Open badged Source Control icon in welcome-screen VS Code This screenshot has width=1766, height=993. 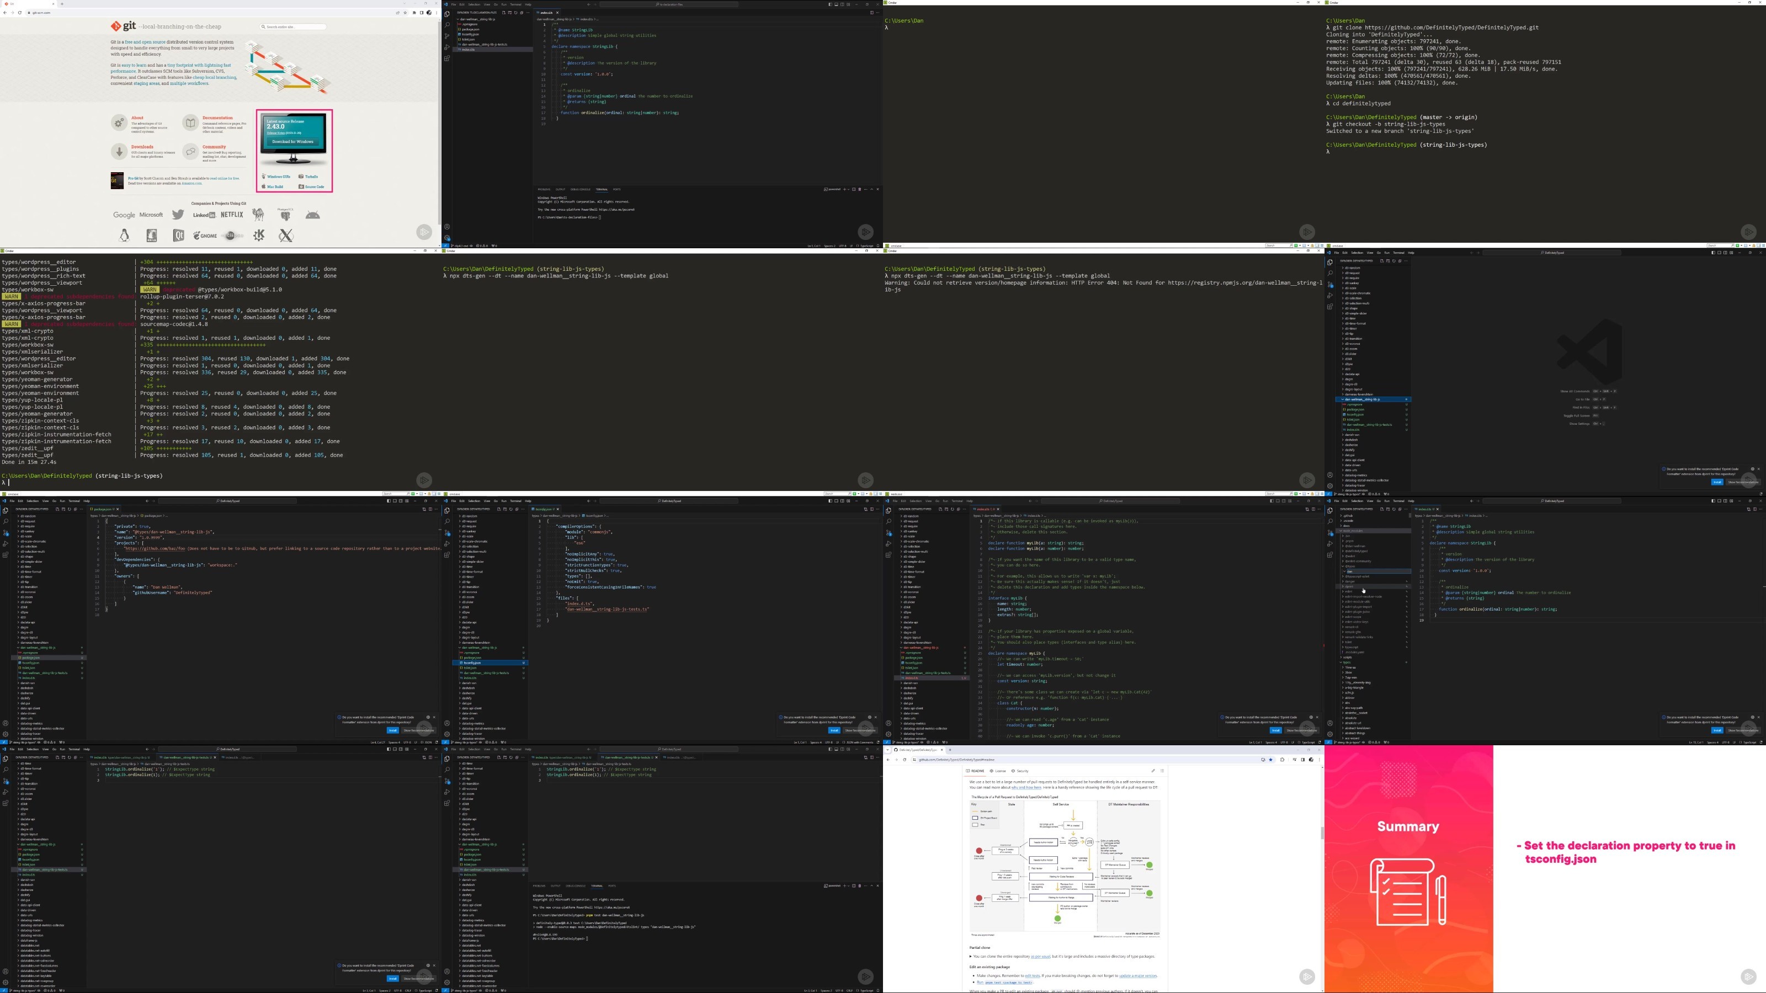point(1330,285)
